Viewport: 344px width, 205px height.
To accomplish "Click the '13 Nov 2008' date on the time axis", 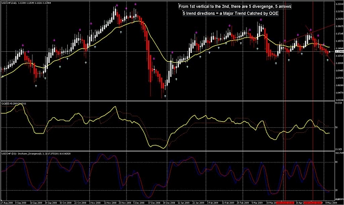I will pos(110,203).
